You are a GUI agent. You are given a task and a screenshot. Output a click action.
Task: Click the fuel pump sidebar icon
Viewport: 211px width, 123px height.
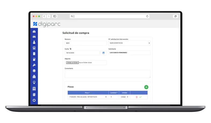point(34,59)
